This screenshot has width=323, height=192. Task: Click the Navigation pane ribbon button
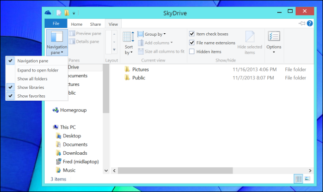coord(57,43)
